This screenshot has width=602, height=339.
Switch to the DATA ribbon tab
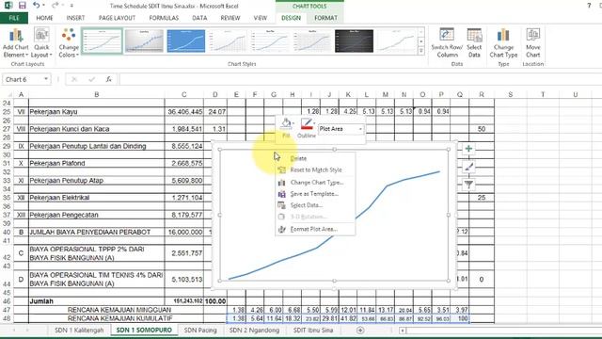click(x=199, y=18)
